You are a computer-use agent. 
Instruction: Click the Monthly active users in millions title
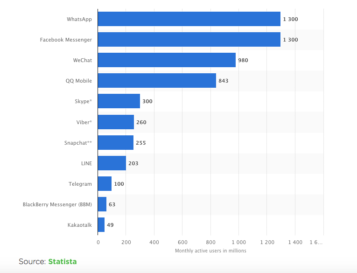(210, 251)
